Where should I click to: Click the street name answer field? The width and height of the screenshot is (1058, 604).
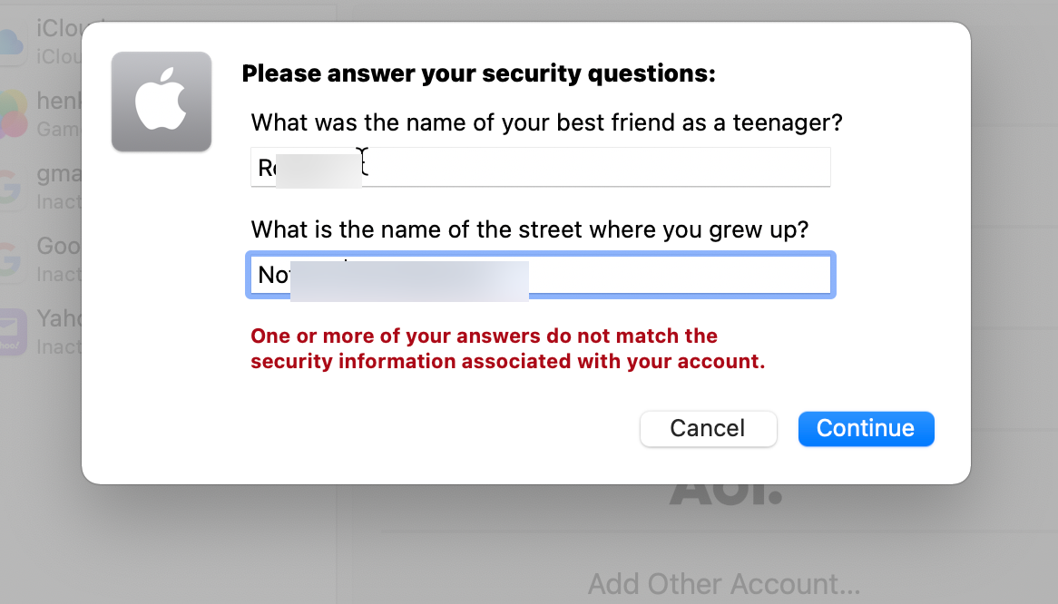[541, 275]
